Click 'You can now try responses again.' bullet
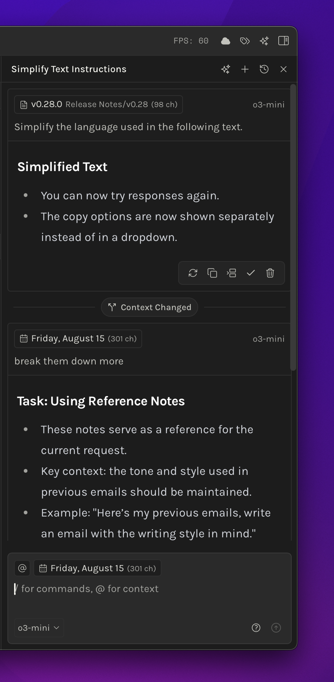The width and height of the screenshot is (334, 682). click(130, 196)
